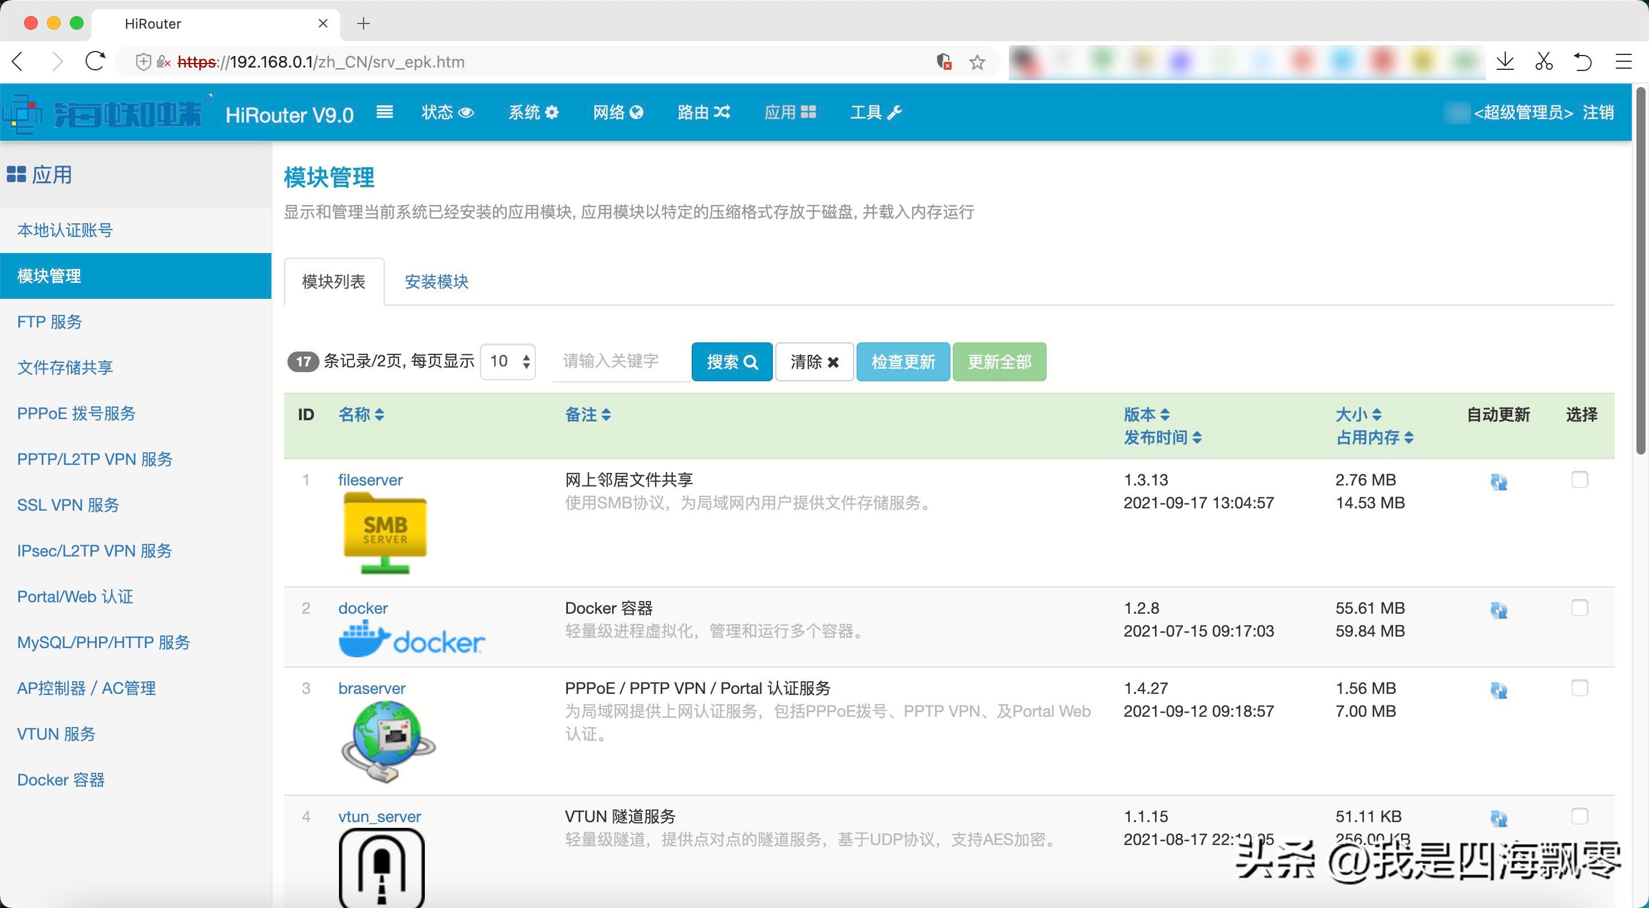Check the fileserver selection checkbox
Screen dimensions: 1649x908
(1579, 479)
